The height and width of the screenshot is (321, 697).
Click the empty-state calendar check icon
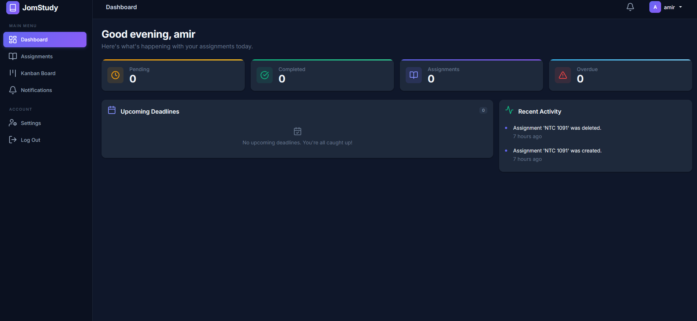point(298,131)
